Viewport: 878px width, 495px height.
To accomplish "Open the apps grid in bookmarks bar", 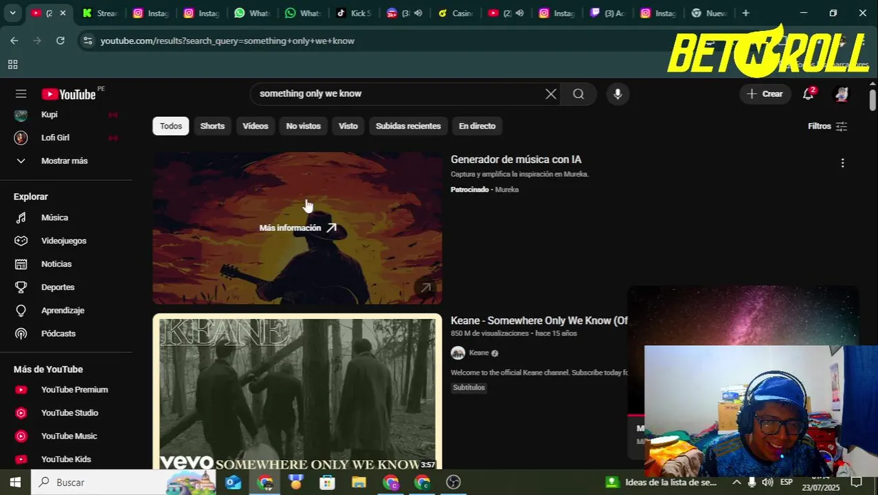I will (x=12, y=65).
